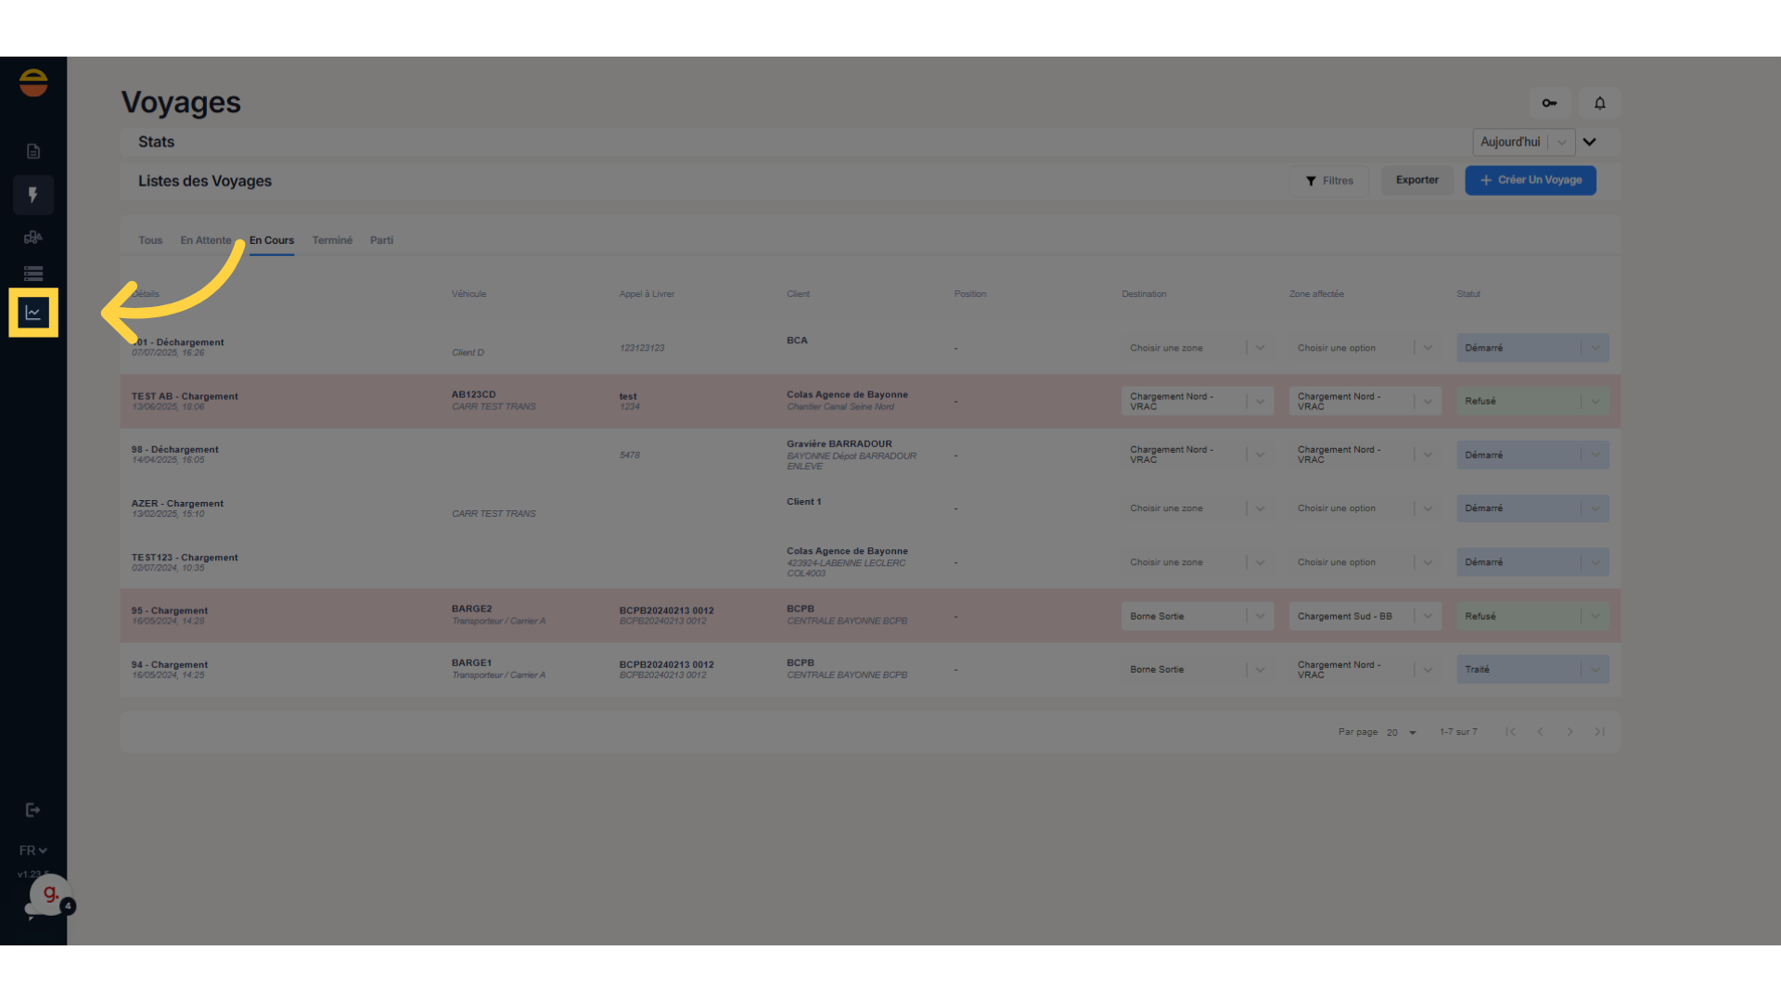The width and height of the screenshot is (1781, 1002).
Task: Click the key icon top right
Action: click(x=1550, y=103)
